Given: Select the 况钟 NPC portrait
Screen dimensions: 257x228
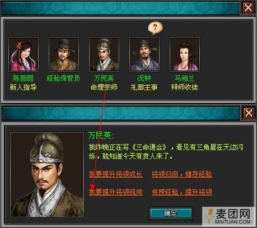Looking at the screenshot, I should [x=144, y=54].
